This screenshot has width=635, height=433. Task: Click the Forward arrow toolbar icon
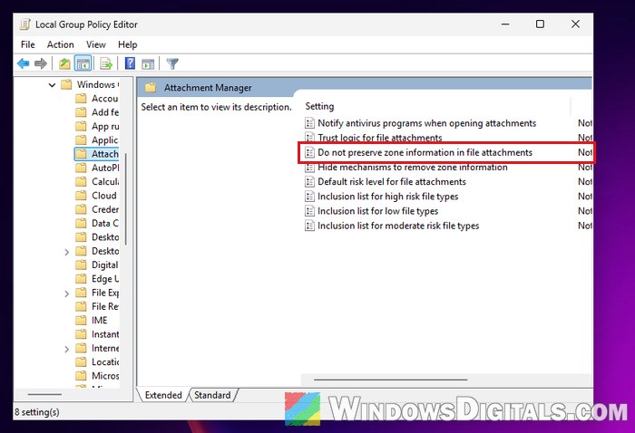[41, 63]
